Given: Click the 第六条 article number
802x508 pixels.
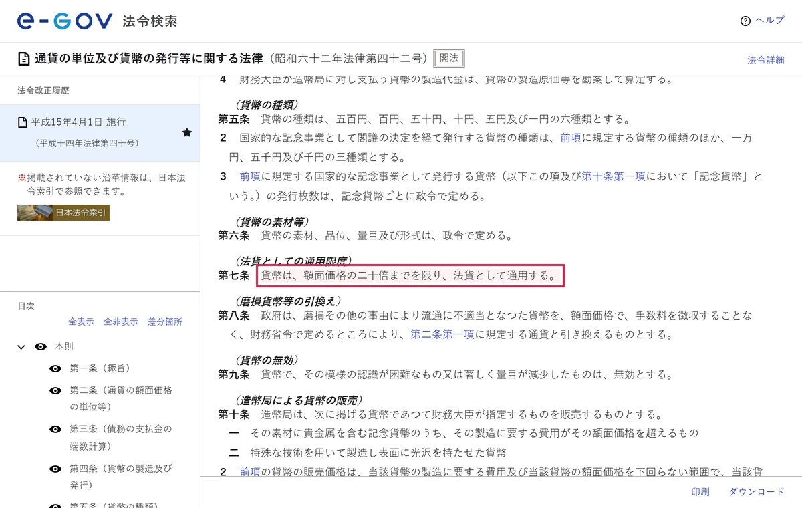Looking at the screenshot, I should [x=234, y=236].
